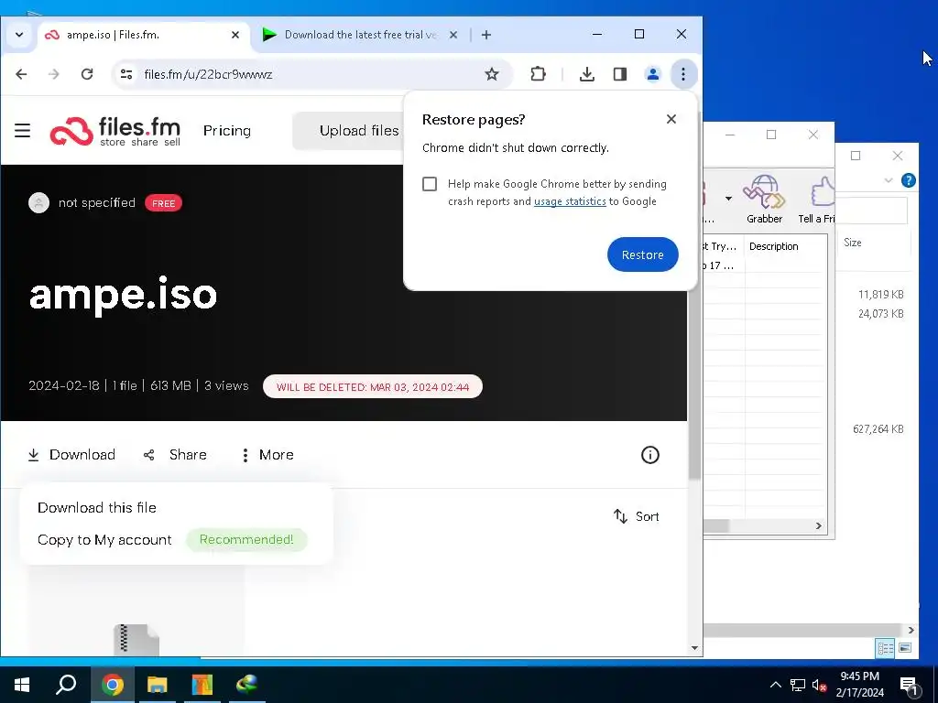
Task: Click Internet Download Manager taskbar icon
Action: tap(246, 685)
